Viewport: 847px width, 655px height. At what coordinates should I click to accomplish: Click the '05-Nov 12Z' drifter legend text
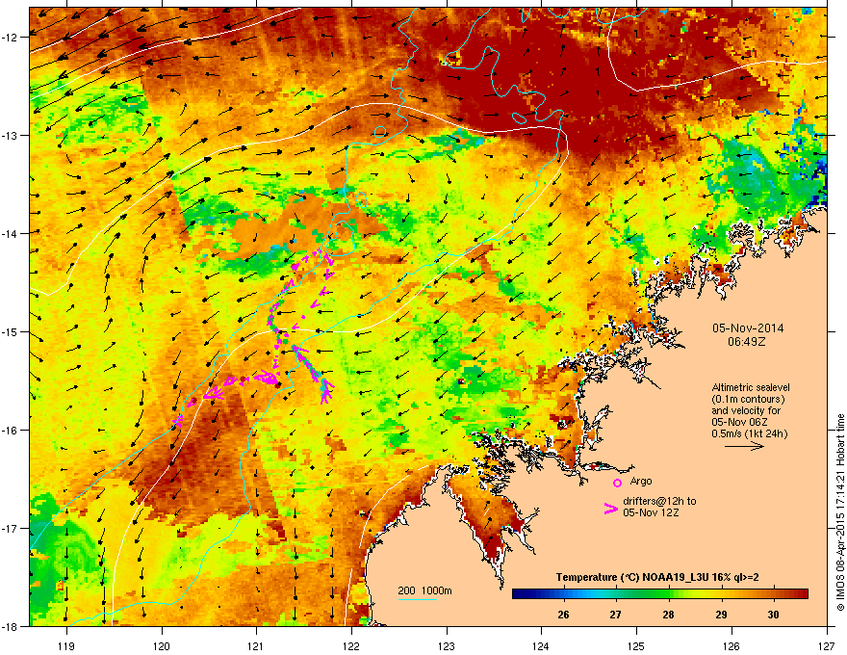651,512
